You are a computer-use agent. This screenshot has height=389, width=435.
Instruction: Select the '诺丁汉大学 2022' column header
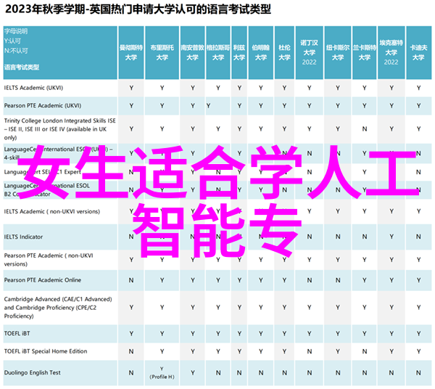coord(309,53)
